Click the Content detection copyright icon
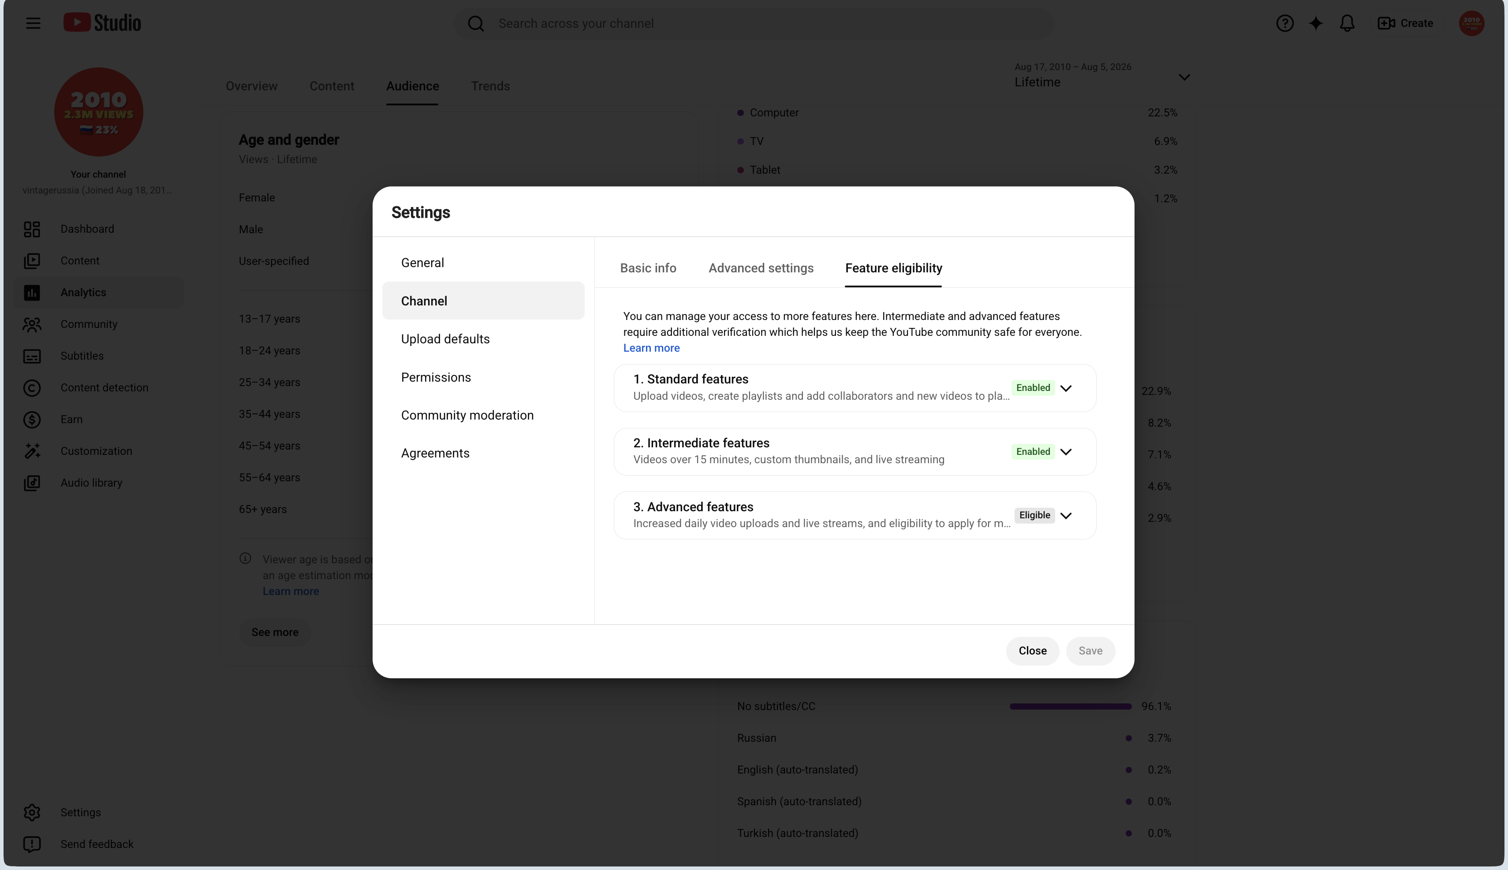The image size is (1508, 870). pyautogui.click(x=32, y=388)
